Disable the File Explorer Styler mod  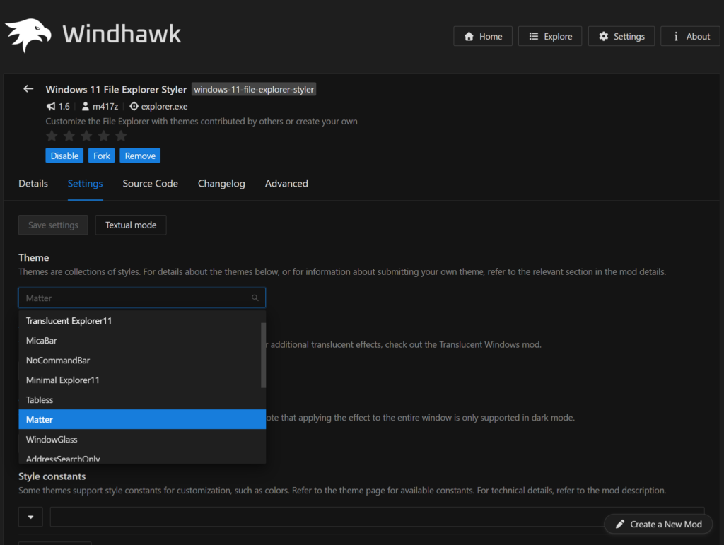click(x=64, y=156)
